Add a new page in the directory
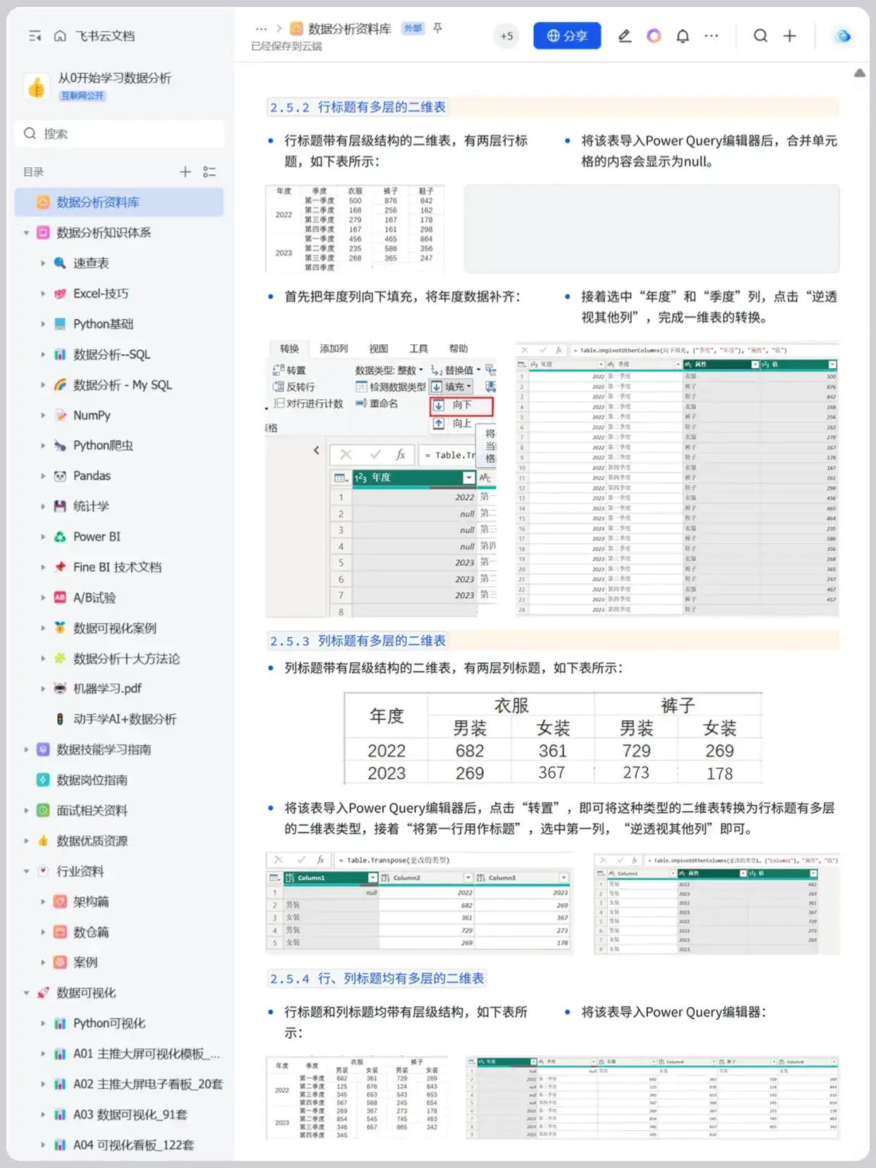This screenshot has height=1168, width=876. click(x=185, y=171)
